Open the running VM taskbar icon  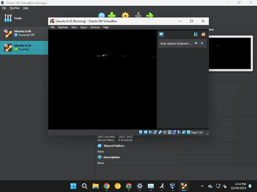tap(184, 186)
